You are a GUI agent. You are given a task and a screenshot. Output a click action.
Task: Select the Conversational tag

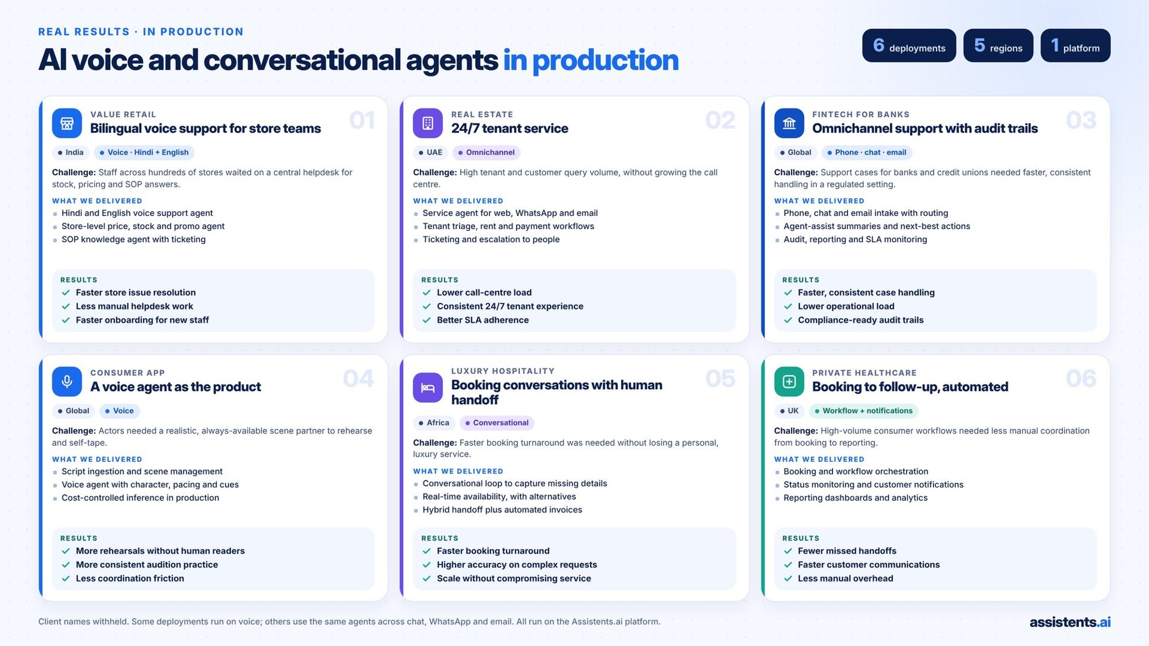click(x=497, y=423)
